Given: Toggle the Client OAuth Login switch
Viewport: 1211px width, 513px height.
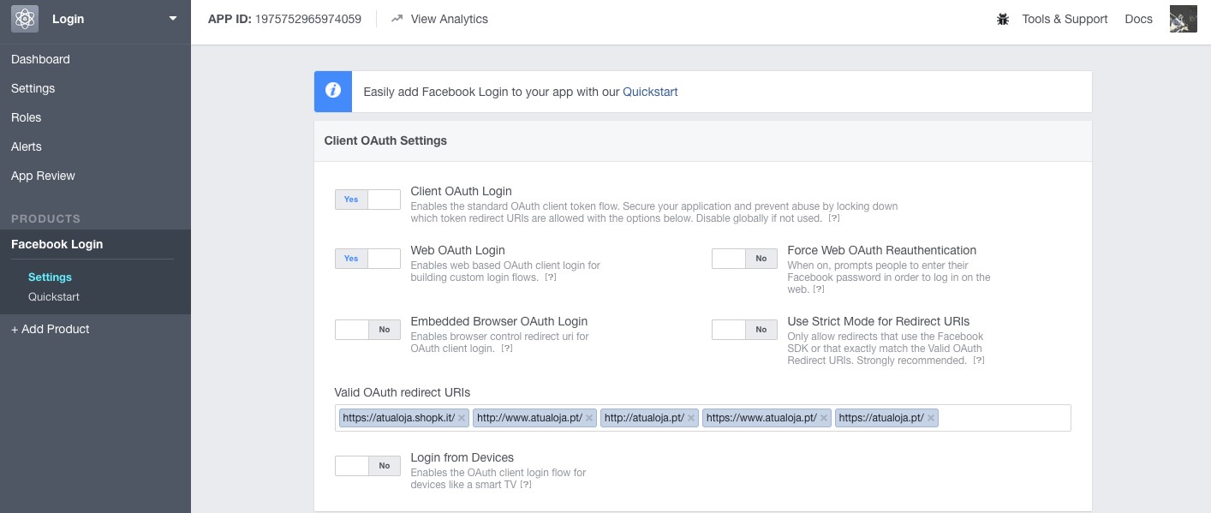Looking at the screenshot, I should click(x=367, y=200).
